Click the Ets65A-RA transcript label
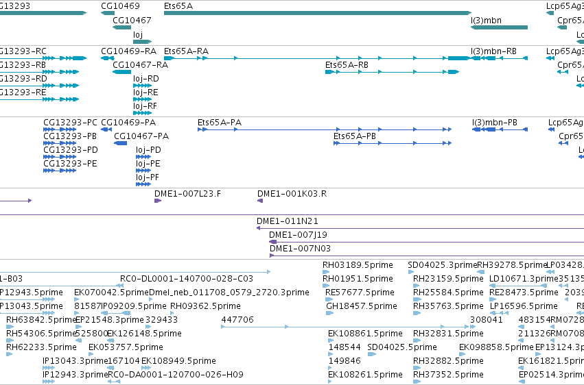 pyautogui.click(x=186, y=51)
